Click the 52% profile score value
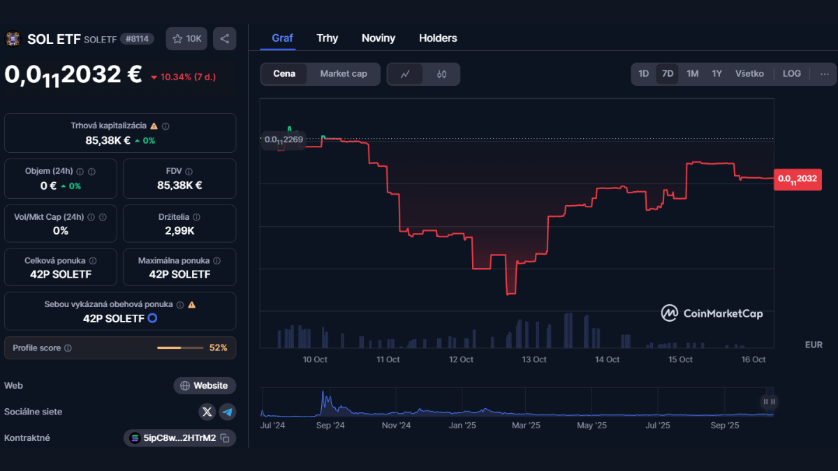 point(219,347)
